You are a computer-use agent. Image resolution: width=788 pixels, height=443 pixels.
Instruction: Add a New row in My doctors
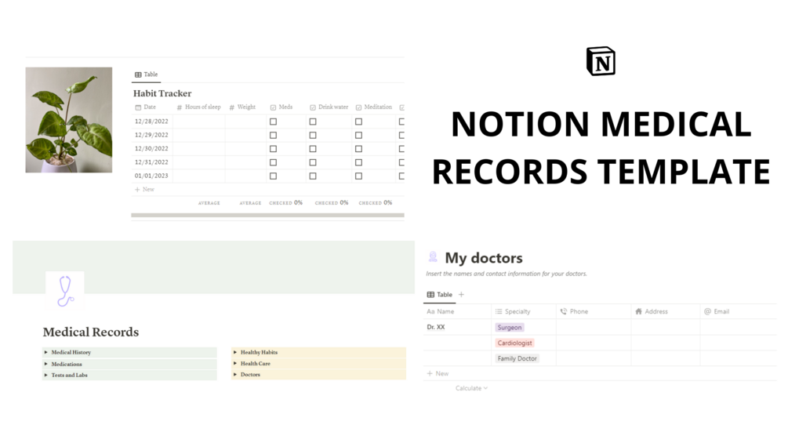tap(438, 373)
